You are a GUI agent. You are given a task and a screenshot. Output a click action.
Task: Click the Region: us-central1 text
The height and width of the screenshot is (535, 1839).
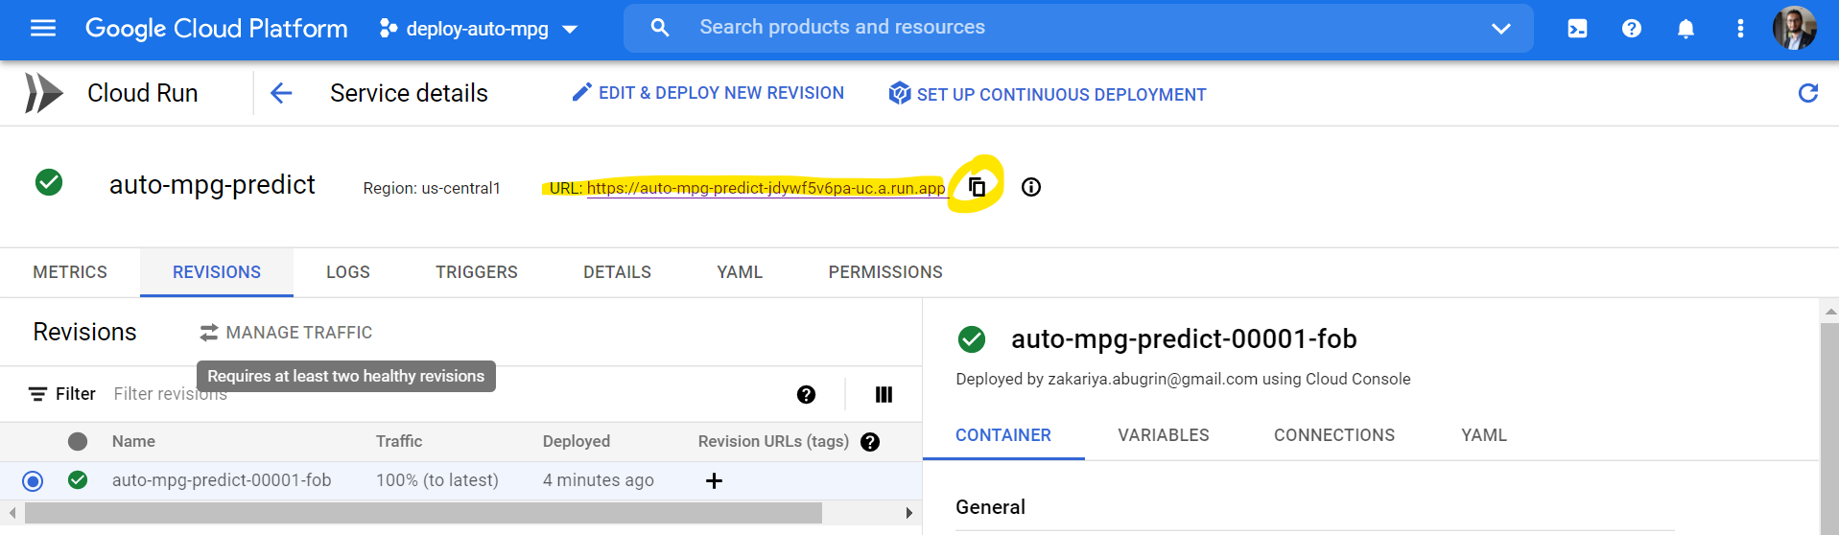click(x=432, y=188)
